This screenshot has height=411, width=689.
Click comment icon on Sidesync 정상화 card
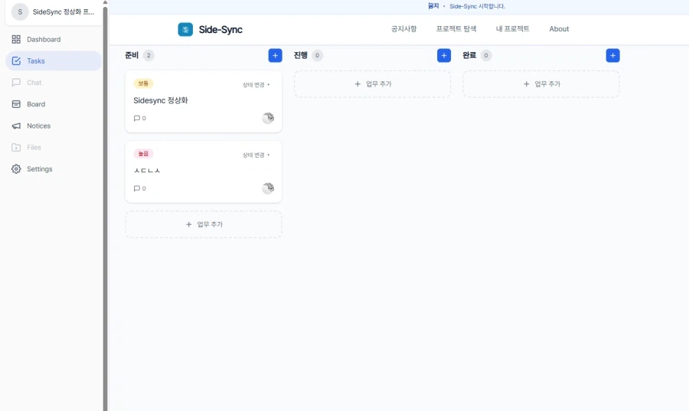[137, 118]
